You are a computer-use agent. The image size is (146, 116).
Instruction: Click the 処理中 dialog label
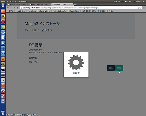click(76, 73)
